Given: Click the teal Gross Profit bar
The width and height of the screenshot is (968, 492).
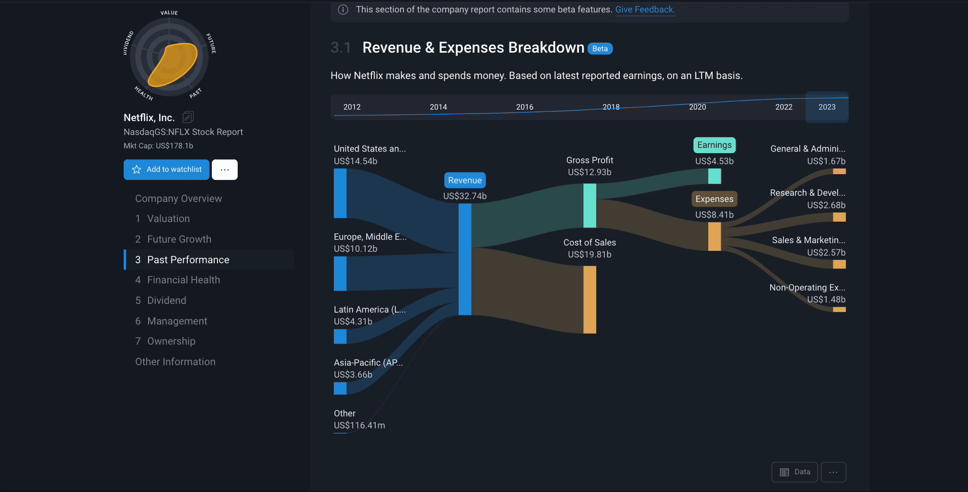Looking at the screenshot, I should pyautogui.click(x=590, y=206).
